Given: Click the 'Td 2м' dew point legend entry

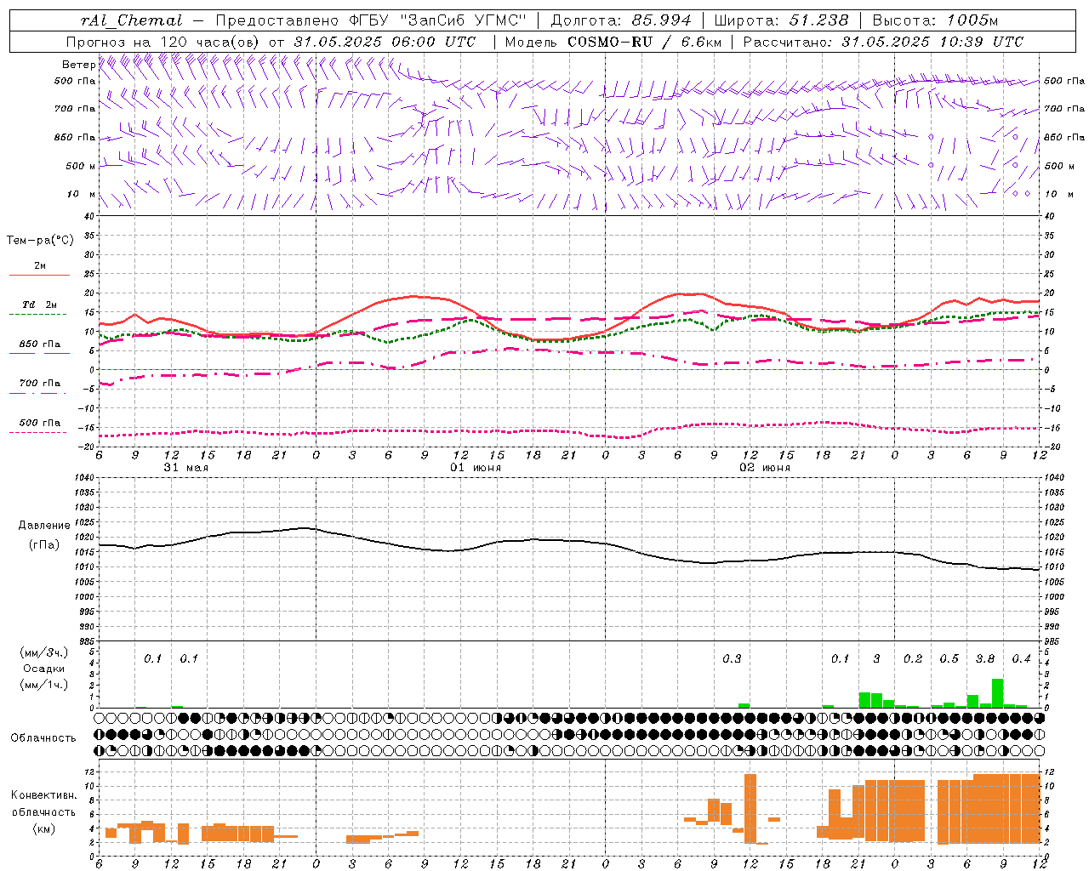Looking at the screenshot, I should [x=39, y=305].
